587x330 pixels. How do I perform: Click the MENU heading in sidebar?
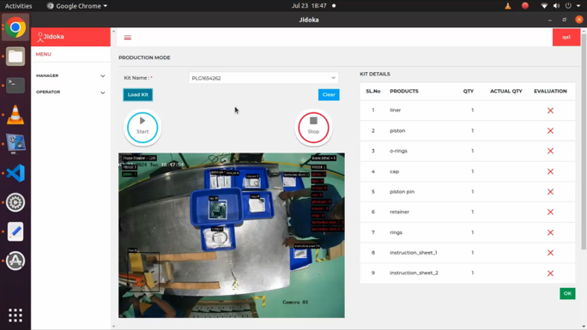tap(44, 54)
